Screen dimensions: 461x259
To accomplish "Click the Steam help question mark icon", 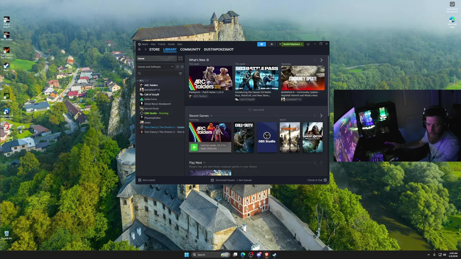I will (280, 44).
